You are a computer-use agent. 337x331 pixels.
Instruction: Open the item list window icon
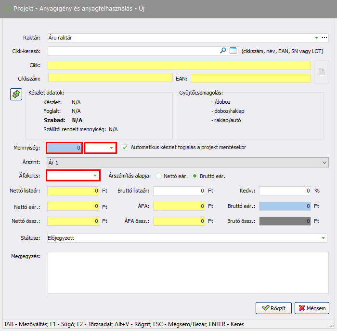(233, 51)
